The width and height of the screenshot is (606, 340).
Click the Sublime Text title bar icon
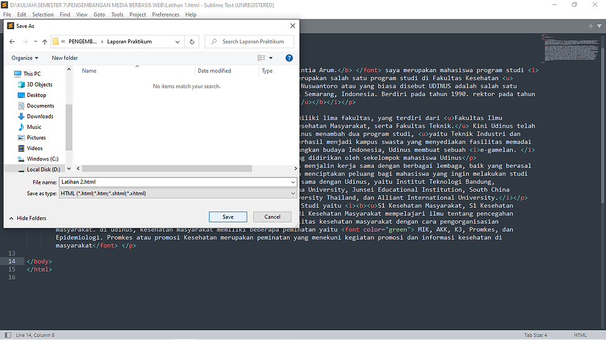point(5,5)
